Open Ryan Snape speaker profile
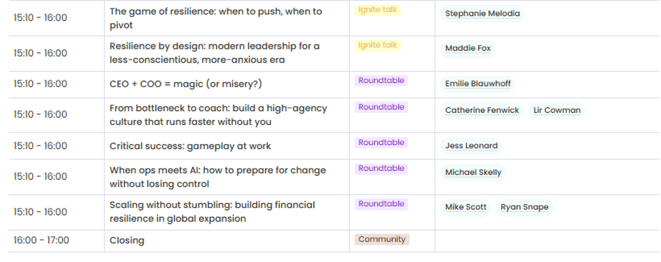 524,207
